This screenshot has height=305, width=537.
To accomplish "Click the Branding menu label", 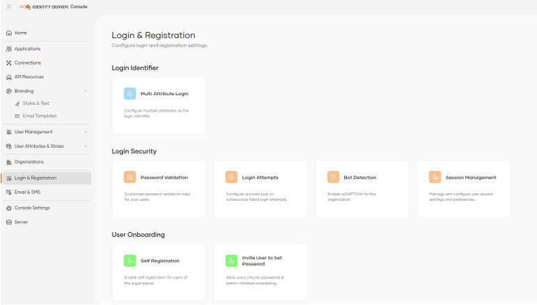I will [x=24, y=91].
